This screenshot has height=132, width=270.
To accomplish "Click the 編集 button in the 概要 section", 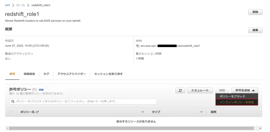I will [255, 30].
